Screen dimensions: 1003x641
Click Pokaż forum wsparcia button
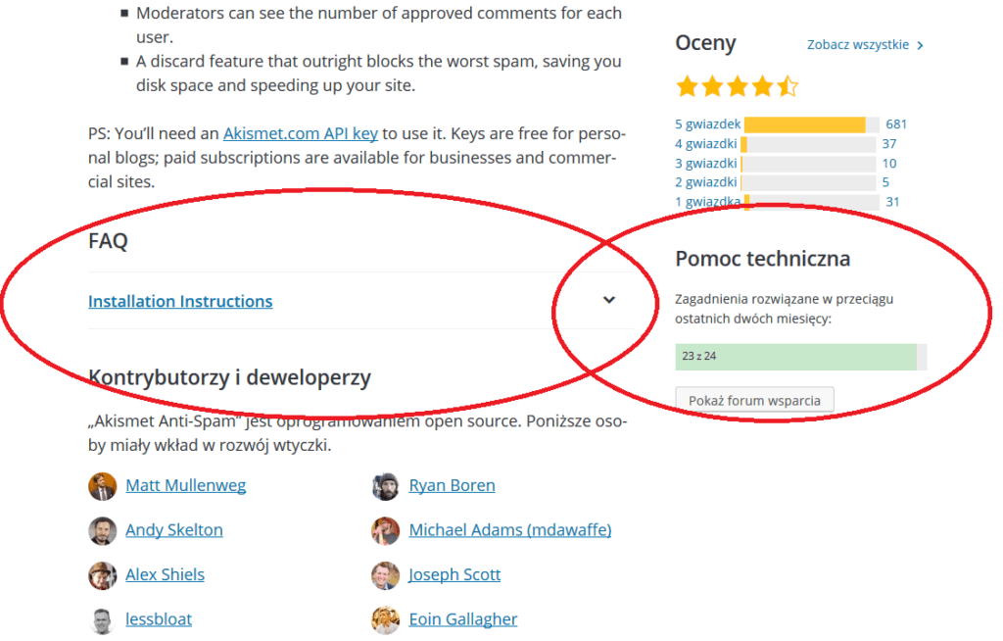tap(755, 400)
